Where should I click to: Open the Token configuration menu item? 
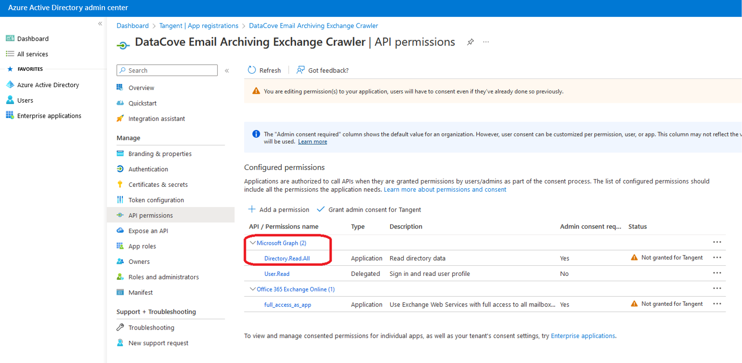point(156,200)
